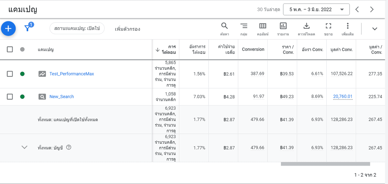The height and width of the screenshot is (184, 388).
Task: Click the แคมเปญ column header
Action: coord(46,50)
